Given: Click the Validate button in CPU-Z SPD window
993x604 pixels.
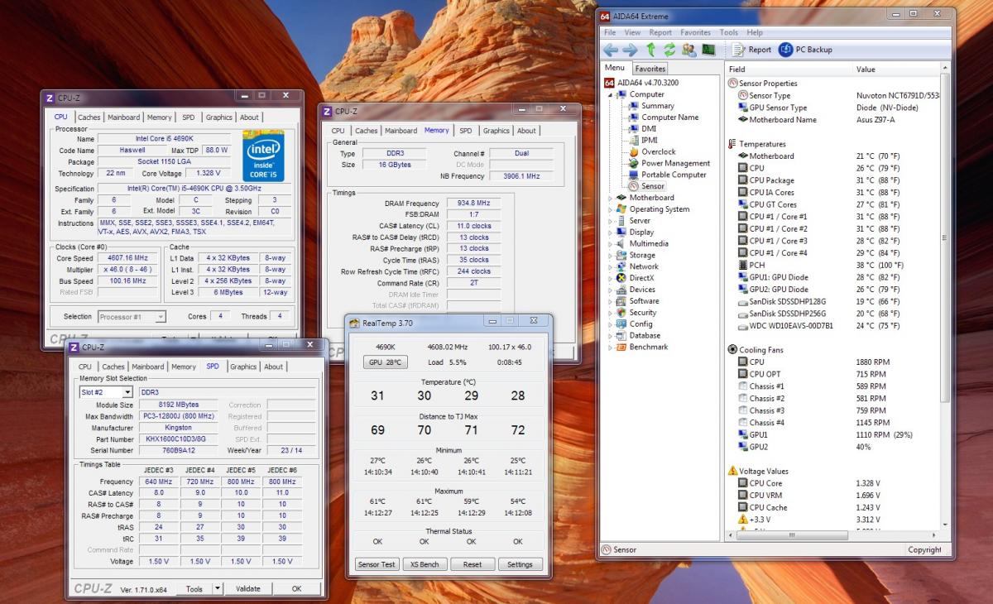Looking at the screenshot, I should point(247,589).
